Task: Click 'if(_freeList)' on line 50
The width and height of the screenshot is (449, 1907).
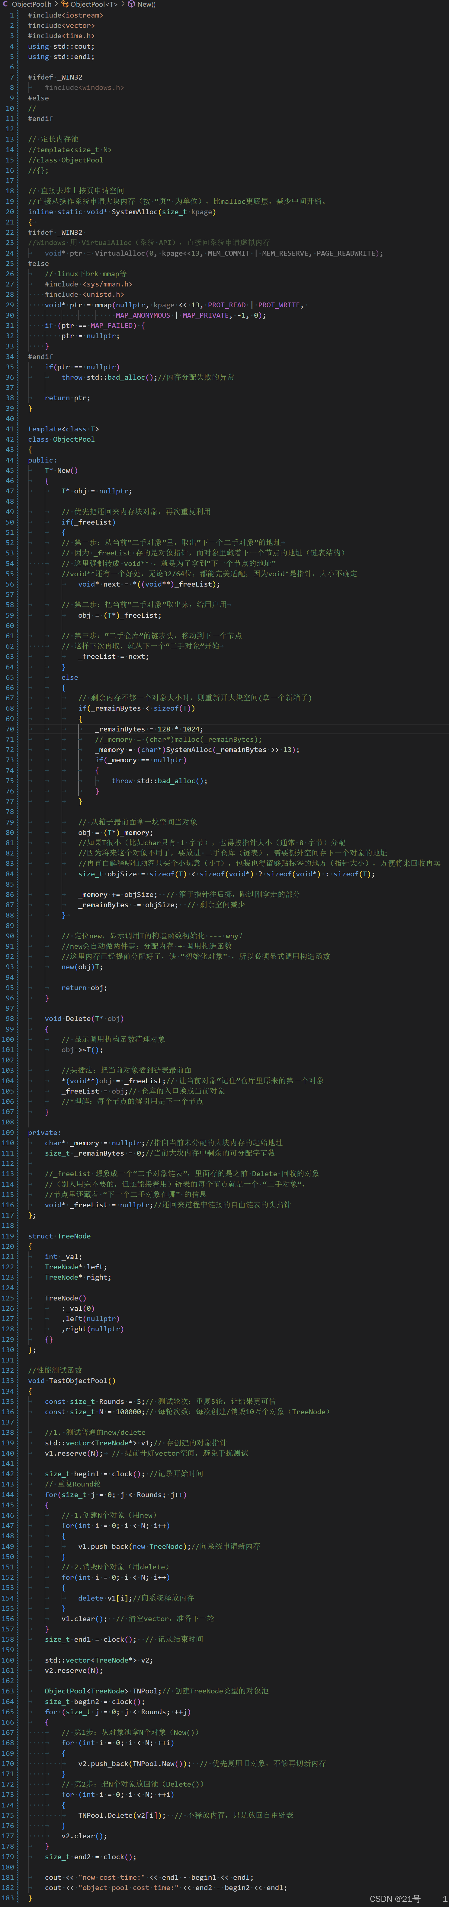Action: (x=88, y=523)
